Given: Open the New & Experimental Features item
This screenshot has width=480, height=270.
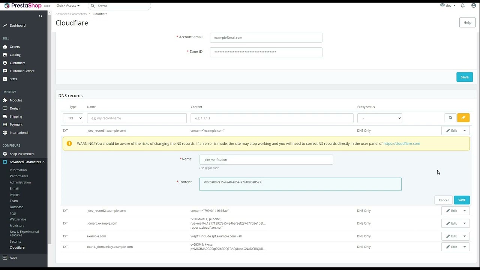Looking at the screenshot, I should tap(24, 233).
